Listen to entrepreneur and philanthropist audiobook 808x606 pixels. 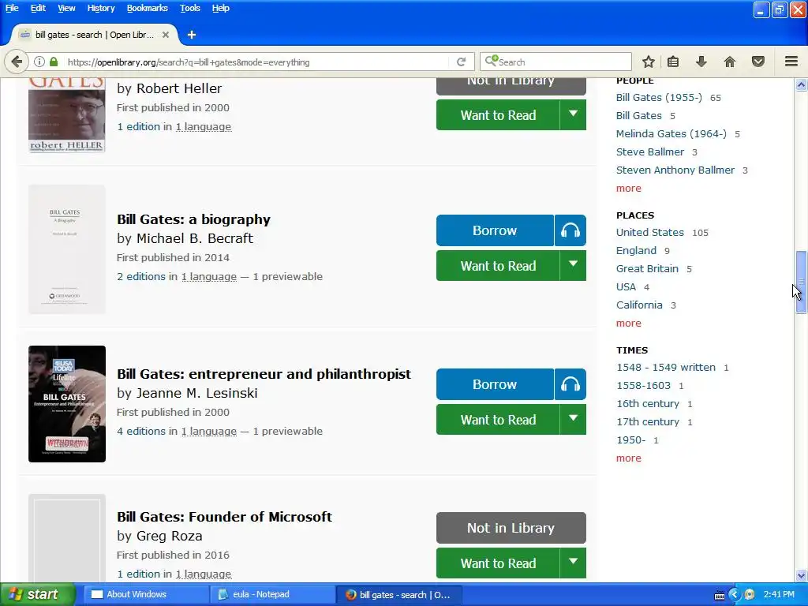coord(570,384)
